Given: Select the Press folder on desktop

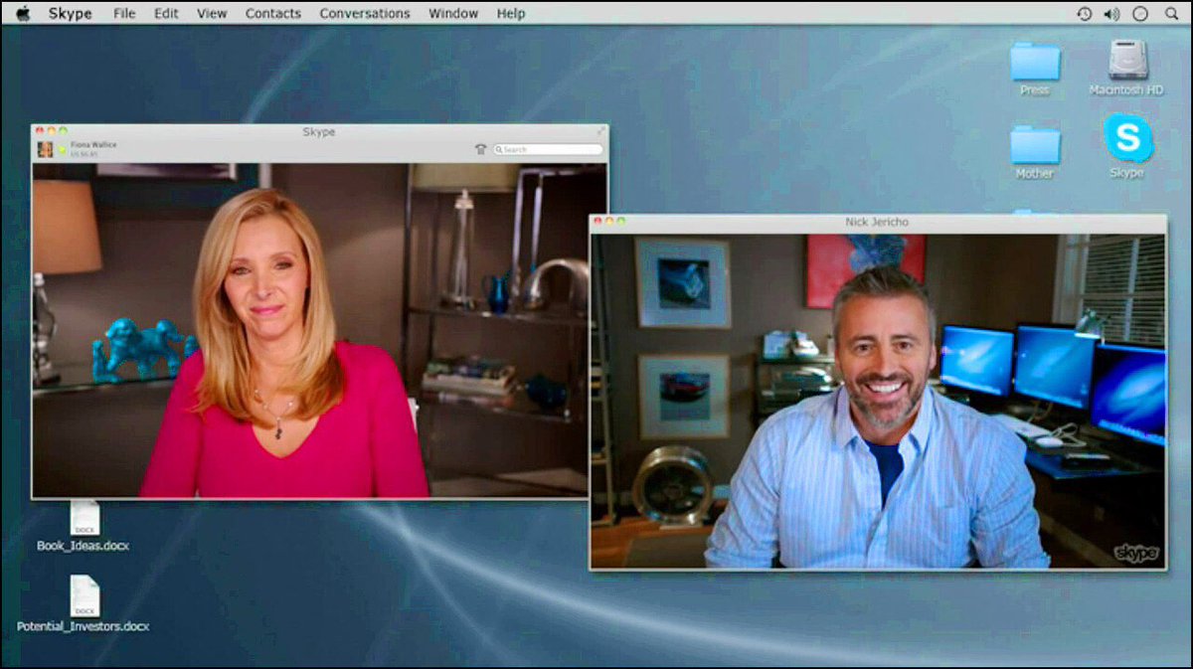Looking at the screenshot, I should 1035,62.
